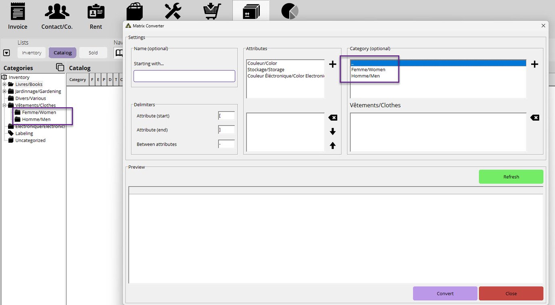Refresh the preview
Image resolution: width=555 pixels, height=305 pixels.
pyautogui.click(x=511, y=176)
